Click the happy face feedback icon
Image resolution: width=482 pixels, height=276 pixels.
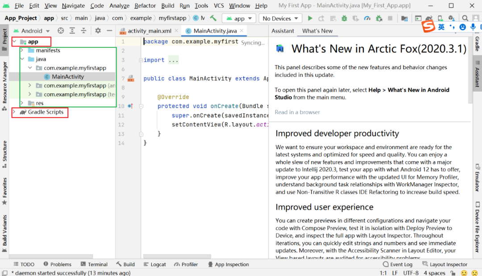click(464, 273)
